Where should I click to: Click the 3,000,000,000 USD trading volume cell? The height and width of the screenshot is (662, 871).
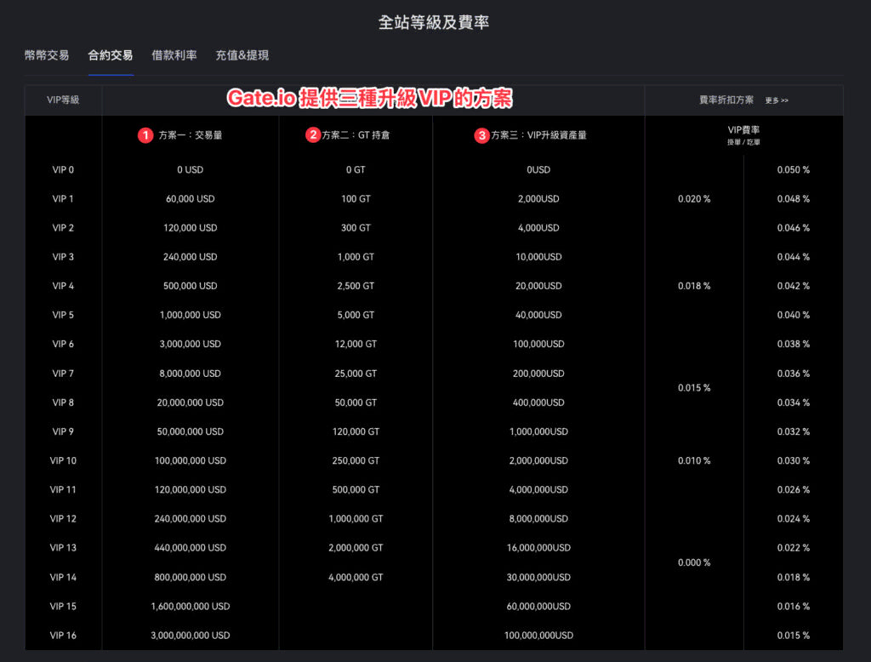190,635
